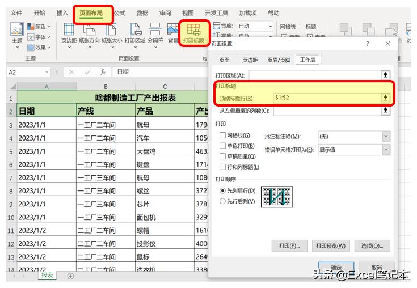Switch to the 视图 ribbon tab
Image resolution: width=417 pixels, height=288 pixels.
(x=188, y=12)
